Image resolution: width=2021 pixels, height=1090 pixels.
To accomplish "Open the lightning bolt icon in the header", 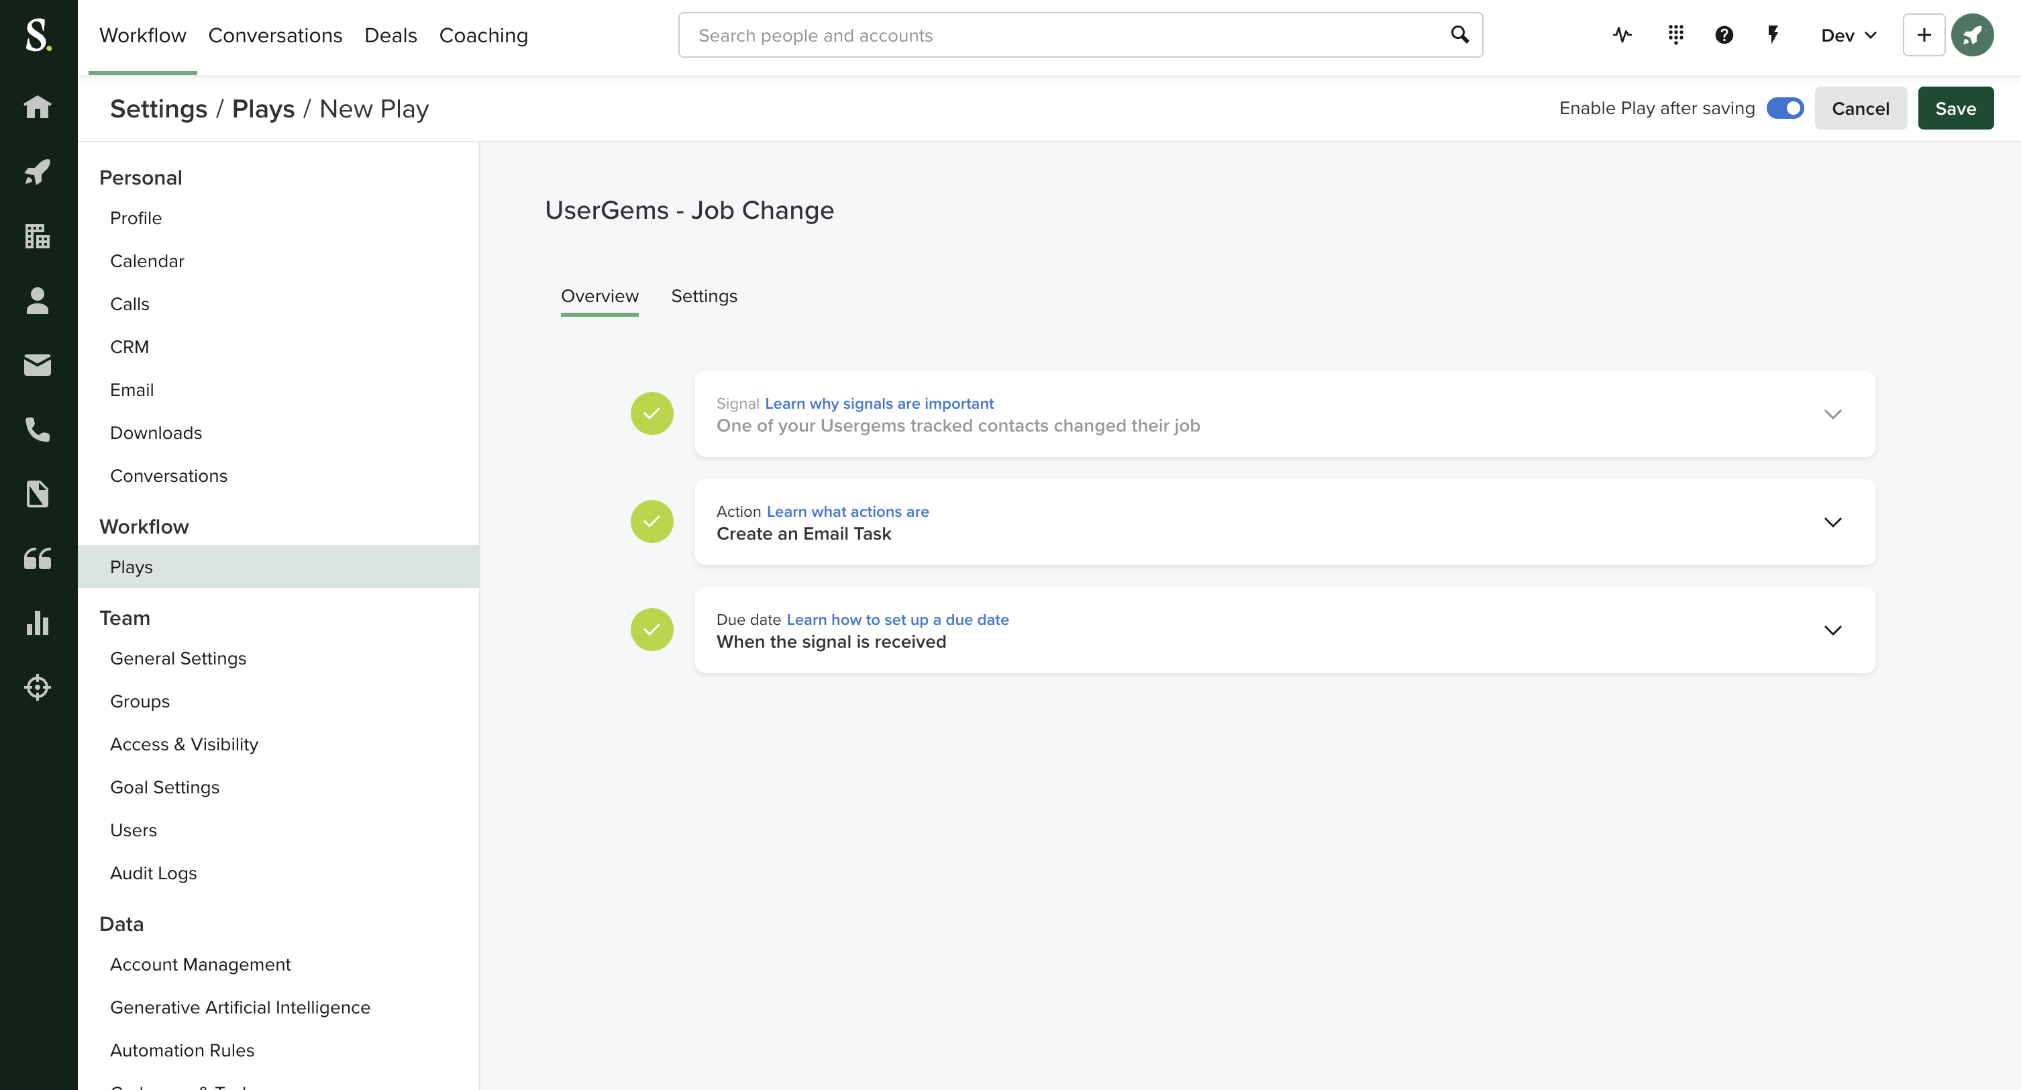I will point(1772,36).
